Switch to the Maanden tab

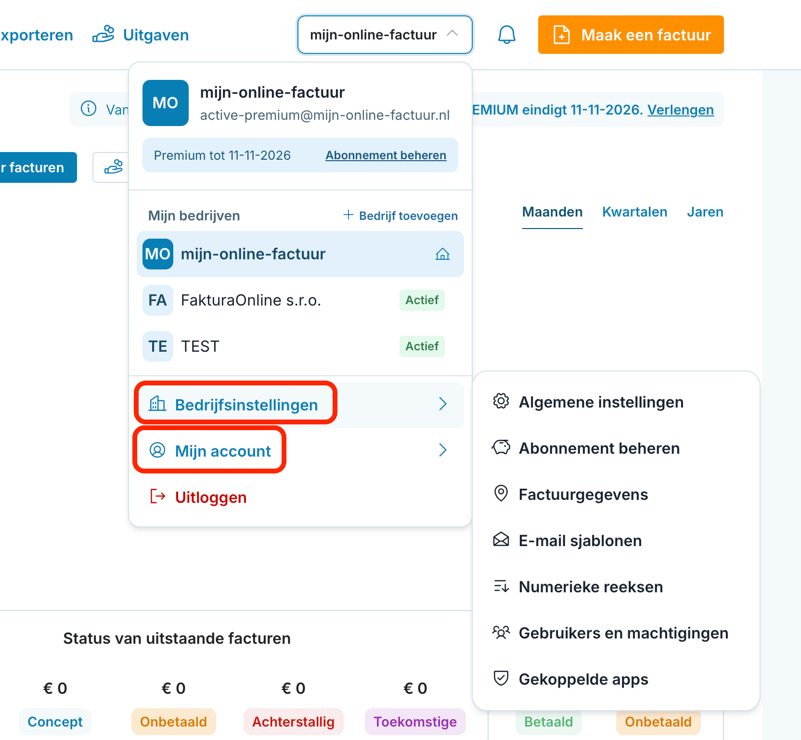pos(552,212)
